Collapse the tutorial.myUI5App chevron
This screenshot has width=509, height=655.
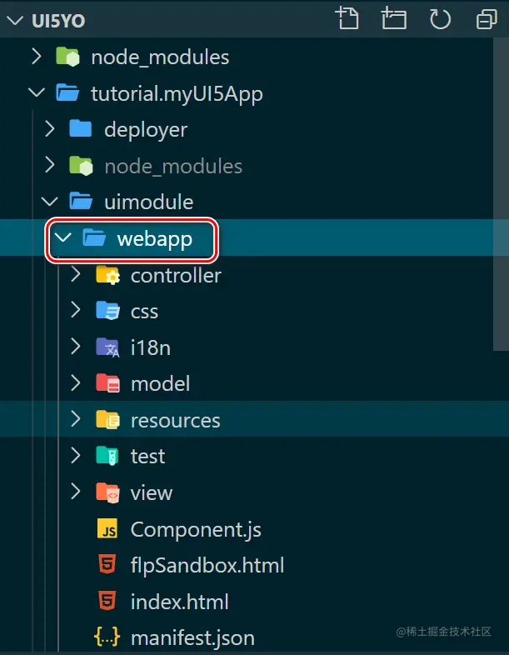[x=37, y=92]
